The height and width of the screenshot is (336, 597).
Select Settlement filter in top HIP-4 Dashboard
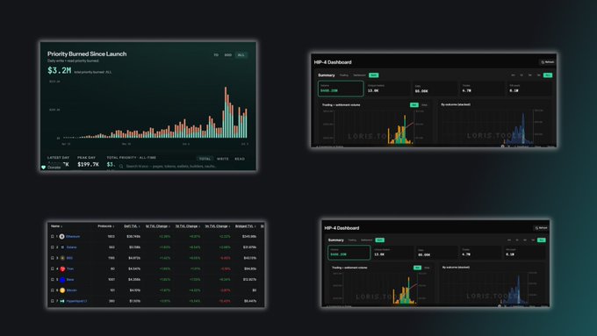[359, 75]
